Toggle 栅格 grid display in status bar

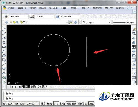[49, 104]
